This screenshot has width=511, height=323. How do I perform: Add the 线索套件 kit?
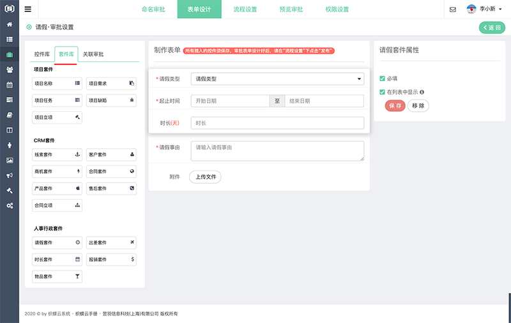(57, 154)
